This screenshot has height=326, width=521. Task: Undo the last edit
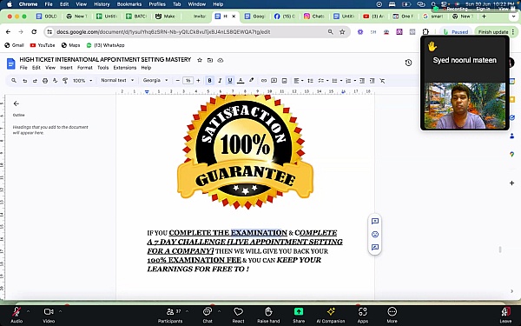(24, 81)
